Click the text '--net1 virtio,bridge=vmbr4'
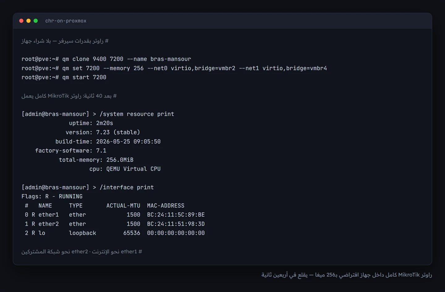This screenshot has height=292, width=445. pos(283,68)
